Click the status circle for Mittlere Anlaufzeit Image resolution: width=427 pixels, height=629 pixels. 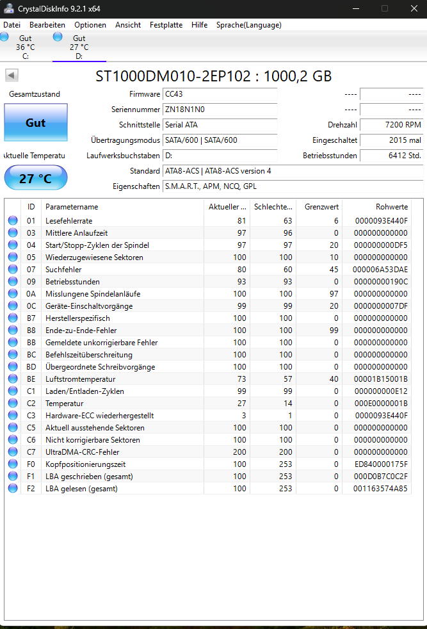coord(13,233)
